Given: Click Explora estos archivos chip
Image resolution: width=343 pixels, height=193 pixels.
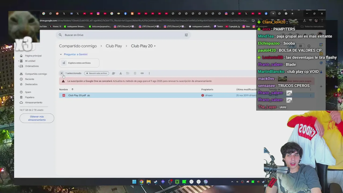Looking at the screenshot, I should click(x=79, y=63).
